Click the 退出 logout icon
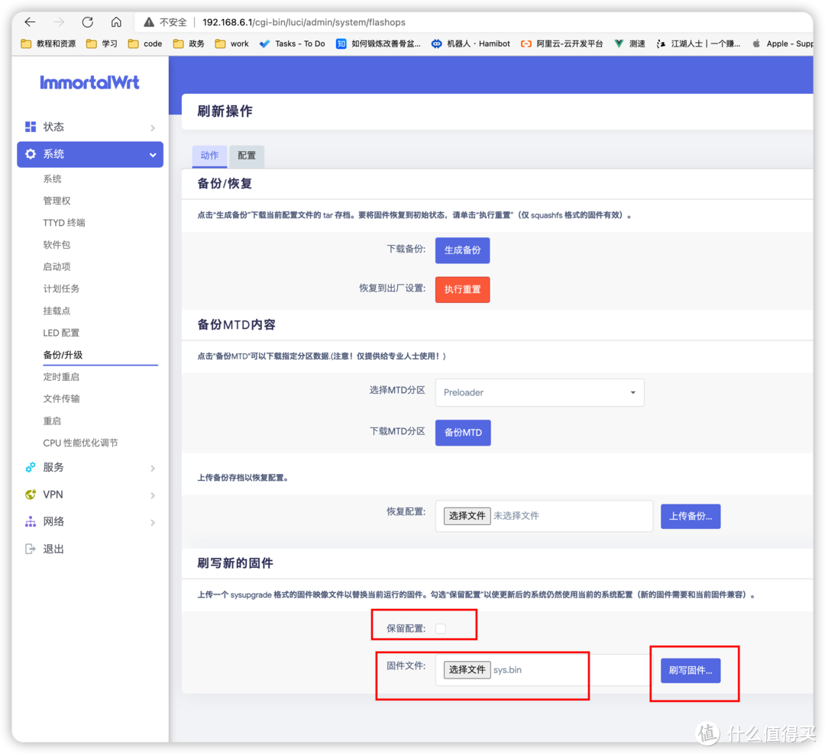 (31, 548)
